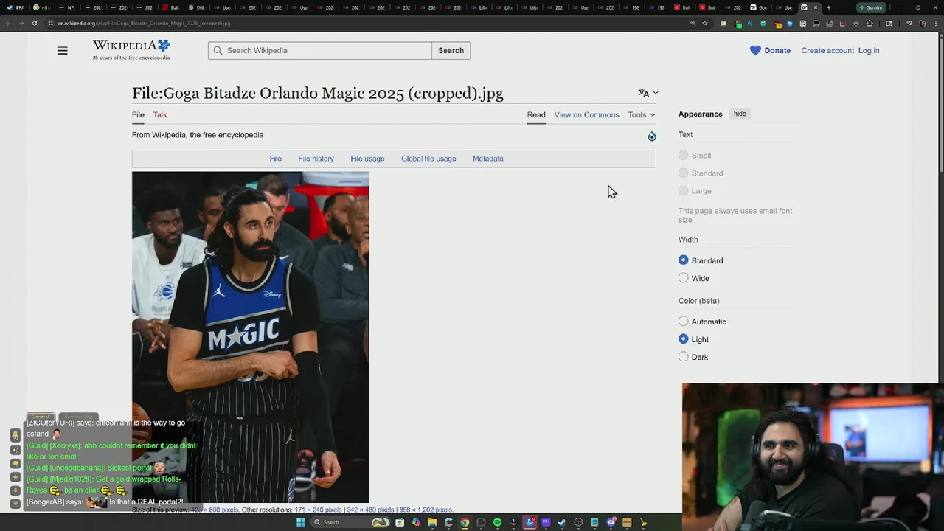Select Large text size radio
944x531 pixels.
[x=684, y=191]
